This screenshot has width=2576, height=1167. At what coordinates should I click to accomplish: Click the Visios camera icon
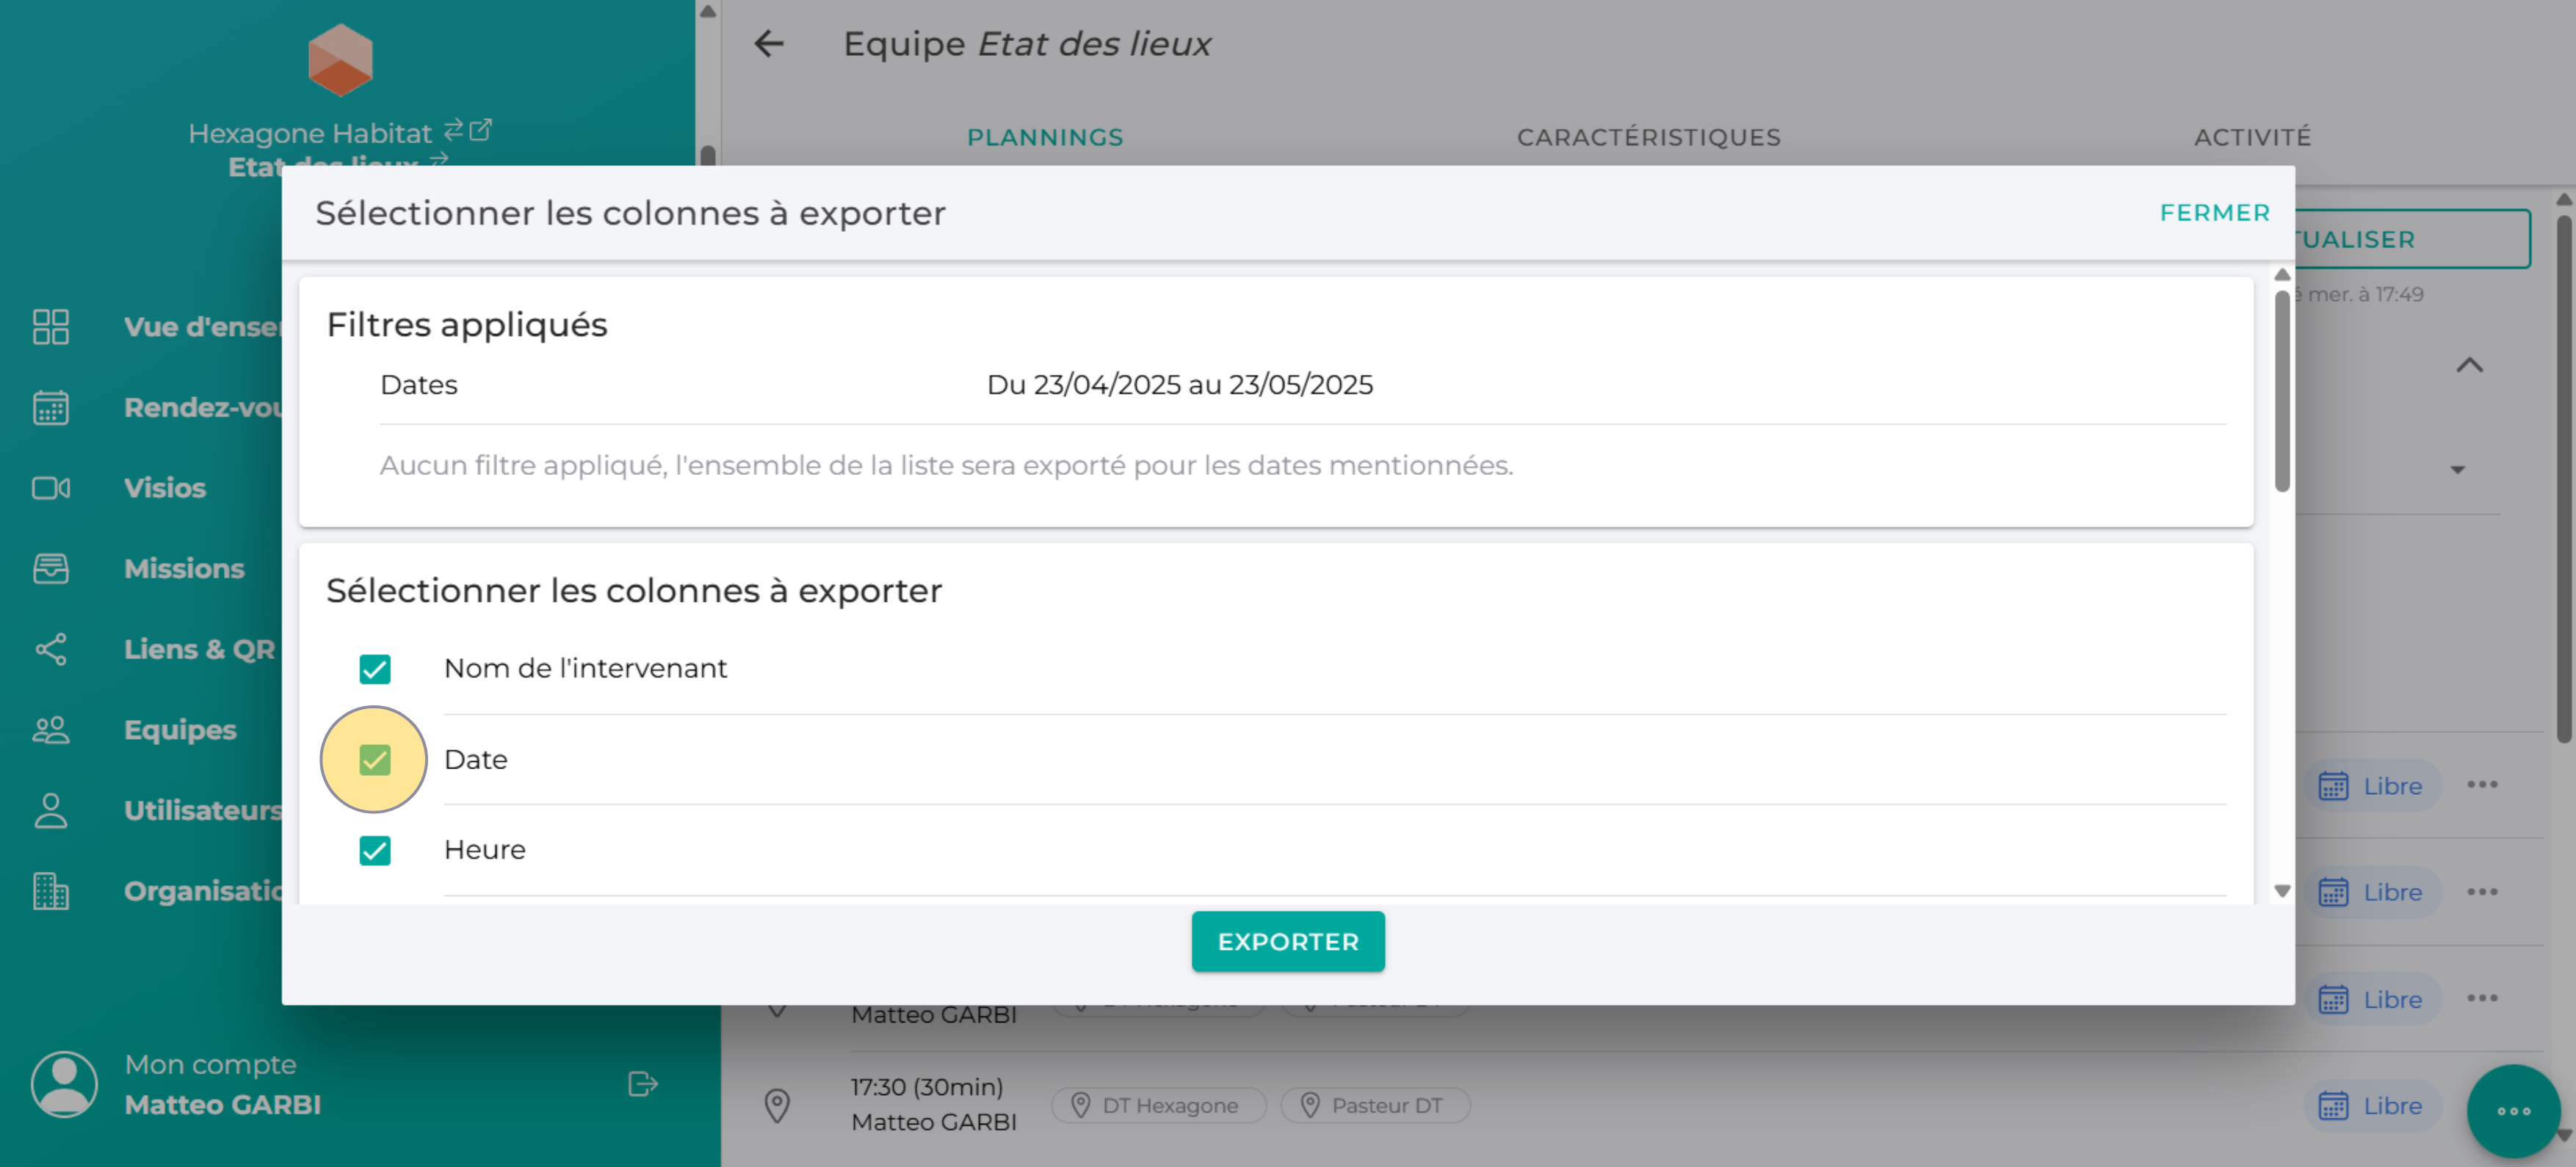50,487
